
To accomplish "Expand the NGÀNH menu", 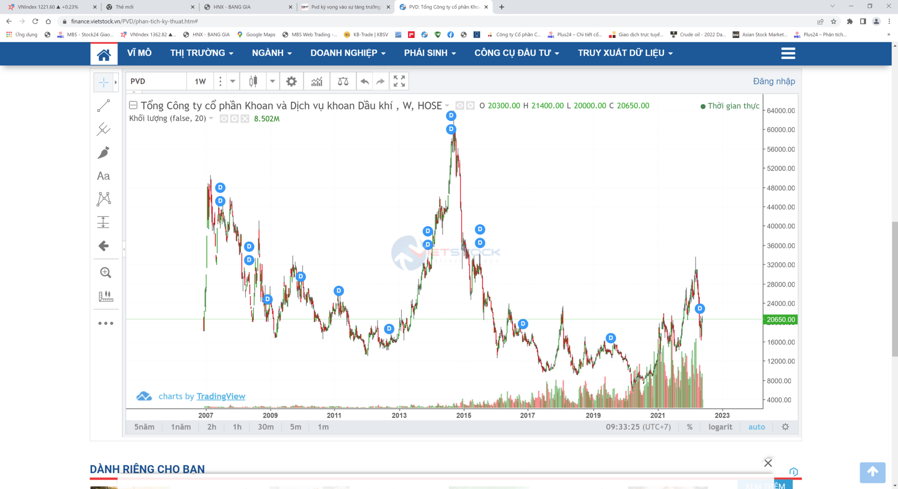I will pyautogui.click(x=272, y=53).
